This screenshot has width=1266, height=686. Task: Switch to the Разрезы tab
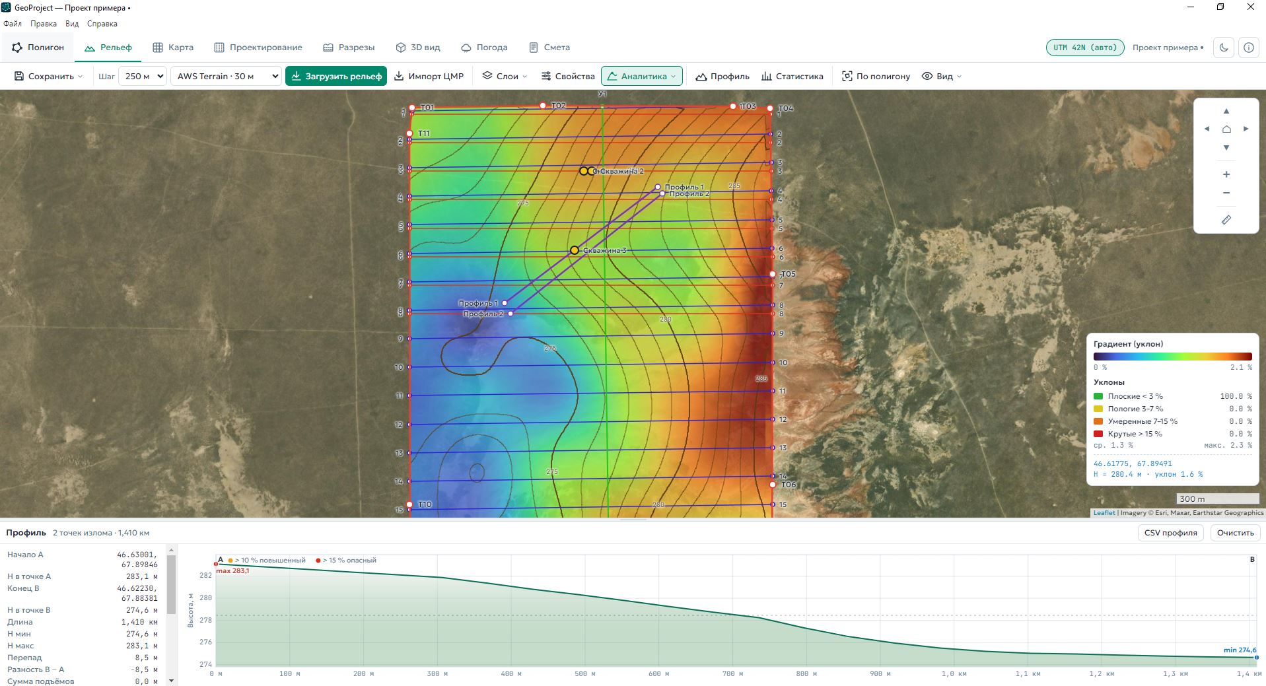[349, 48]
